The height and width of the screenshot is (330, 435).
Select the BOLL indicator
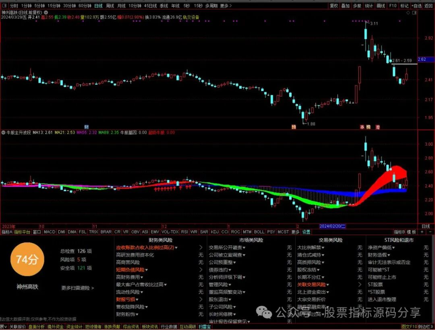[x=259, y=232]
